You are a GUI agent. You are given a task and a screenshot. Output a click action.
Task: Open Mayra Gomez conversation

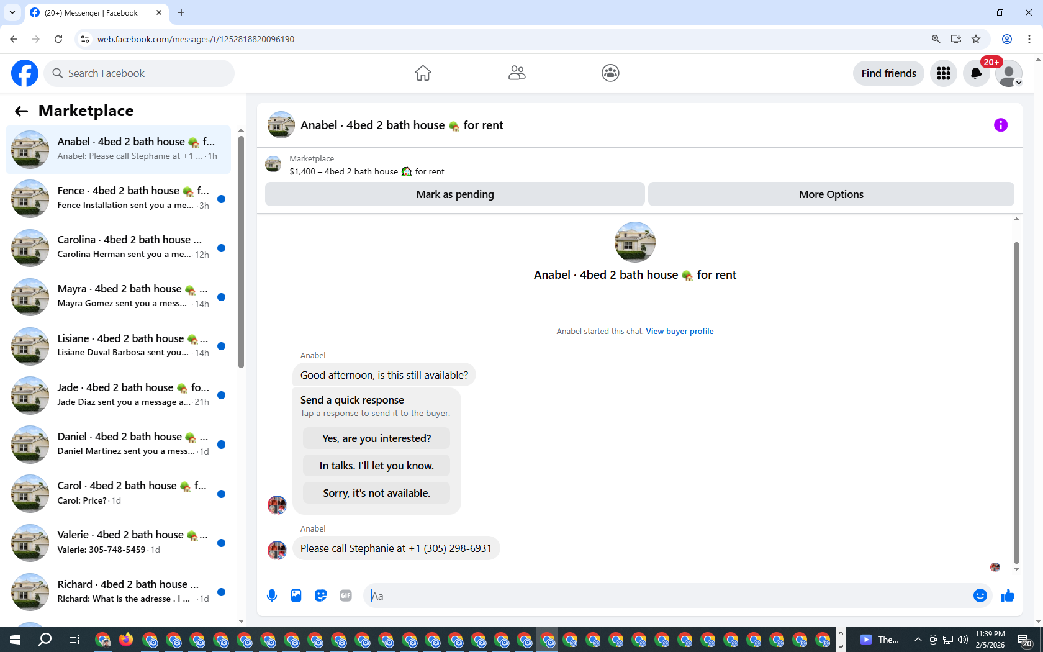tap(118, 297)
